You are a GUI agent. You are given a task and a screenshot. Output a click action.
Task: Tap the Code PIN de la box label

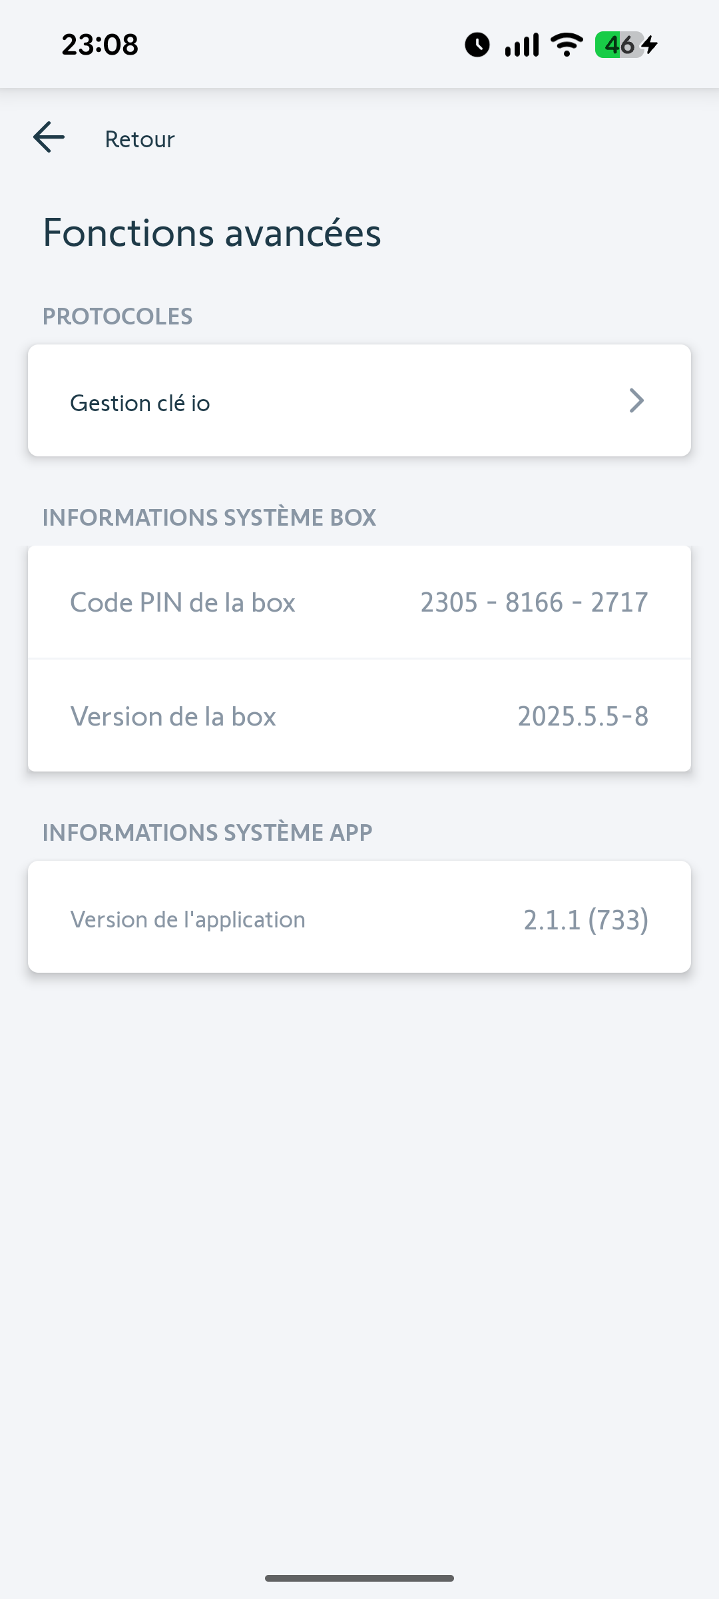coord(182,603)
